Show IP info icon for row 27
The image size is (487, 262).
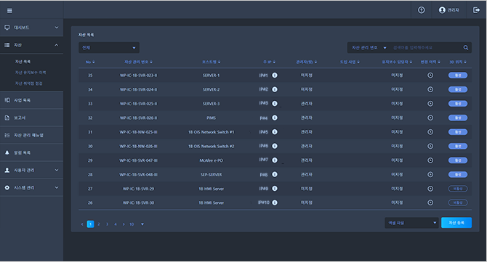[x=275, y=189]
